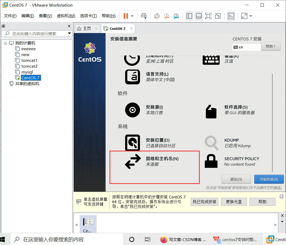Close the 主页 tab
Screen dimensions: 286x245
pyautogui.click(x=96, y=29)
